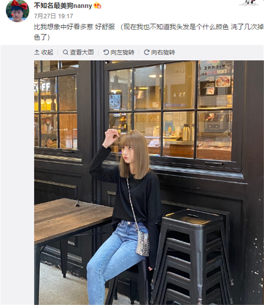The image size is (264, 305).
Task: Open the 7月27日 19:17 timestamp link
Action: coord(54,16)
